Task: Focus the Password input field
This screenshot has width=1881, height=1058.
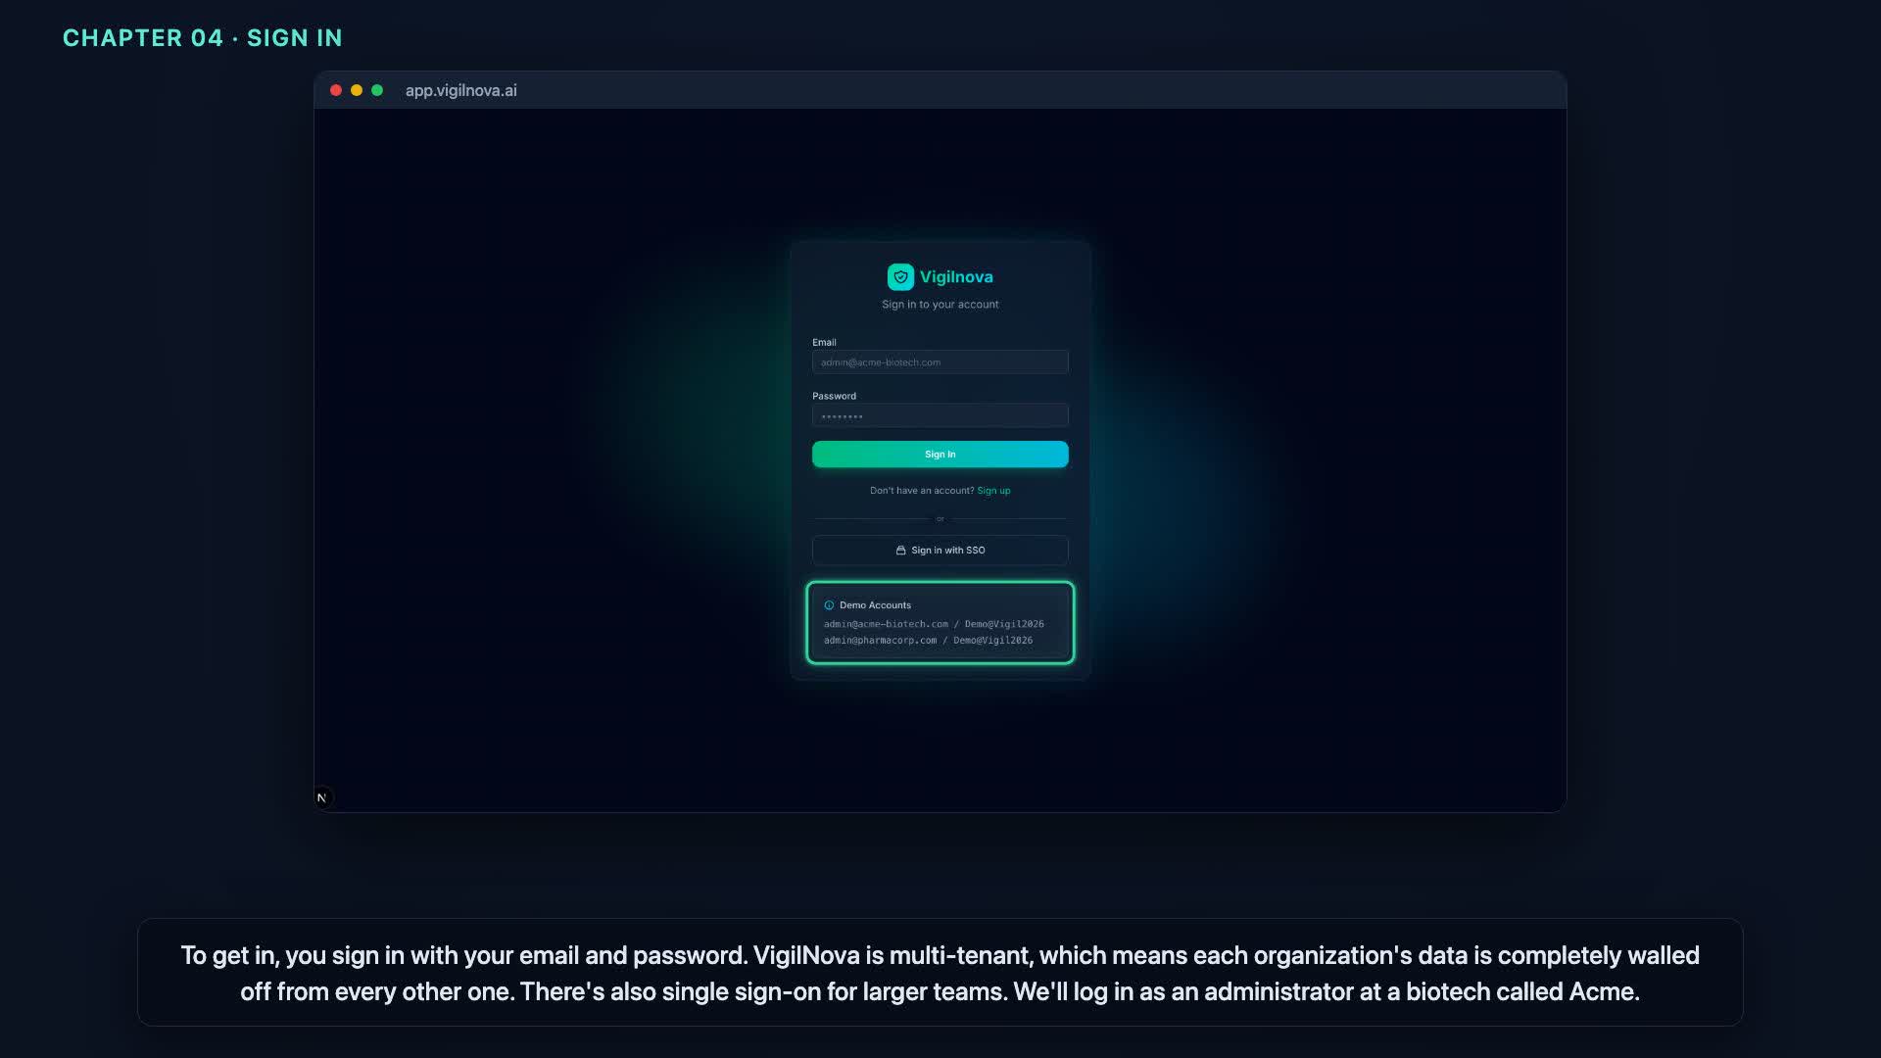Action: (940, 416)
